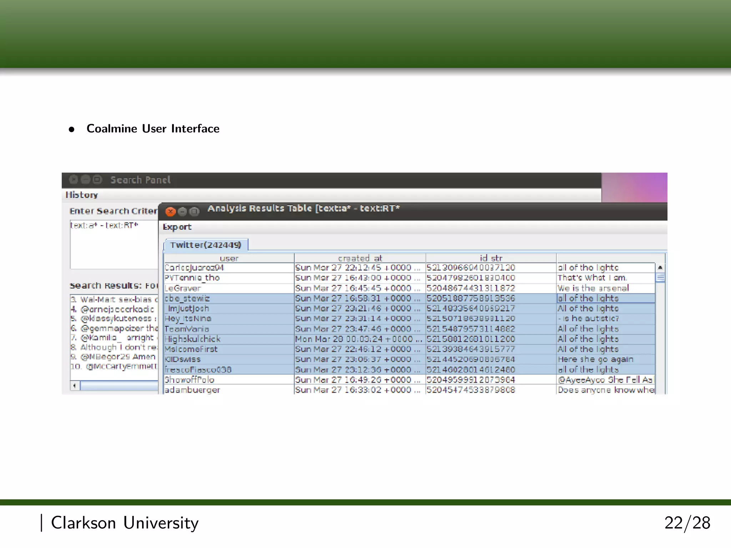Select user cell Hey_ItsNina
This screenshot has width=731, height=548.
click(x=229, y=319)
